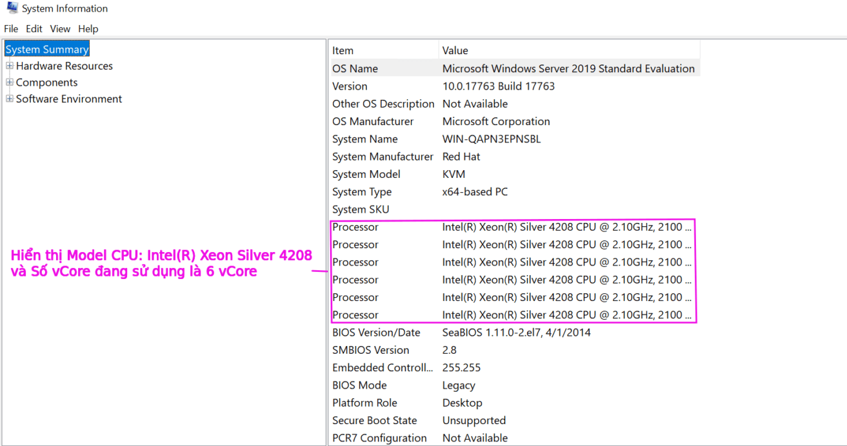Click the Legacy value
The image size is (847, 446).
[x=459, y=385]
